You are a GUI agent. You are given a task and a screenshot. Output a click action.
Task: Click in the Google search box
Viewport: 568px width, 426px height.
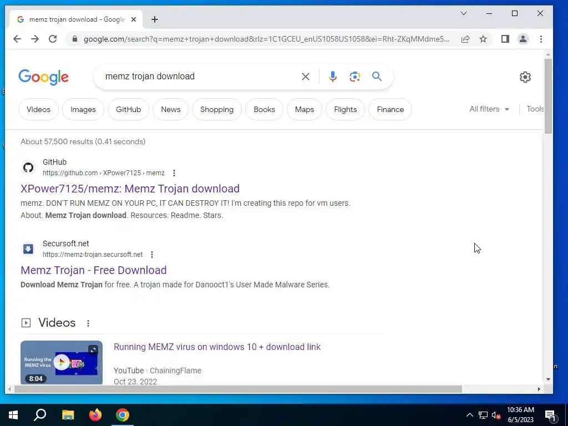[199, 77]
